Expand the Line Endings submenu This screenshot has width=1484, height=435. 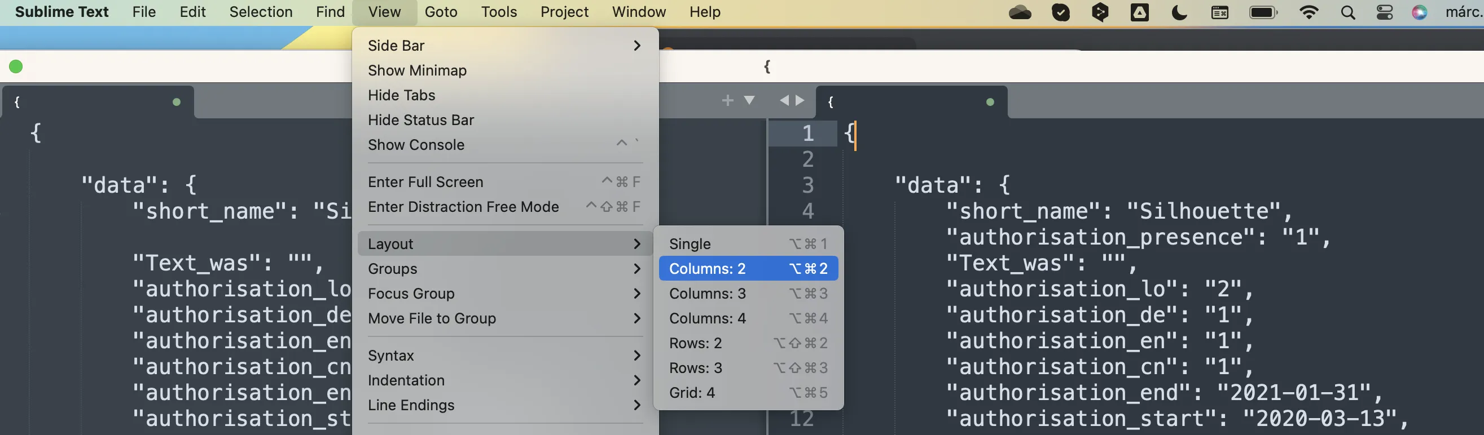[504, 405]
